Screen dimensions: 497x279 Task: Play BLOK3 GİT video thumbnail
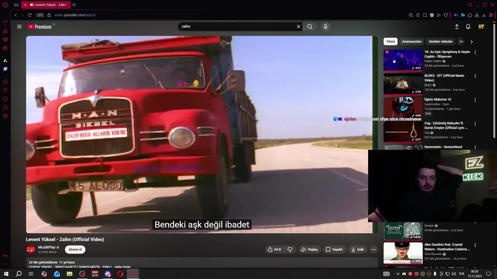pos(403,84)
